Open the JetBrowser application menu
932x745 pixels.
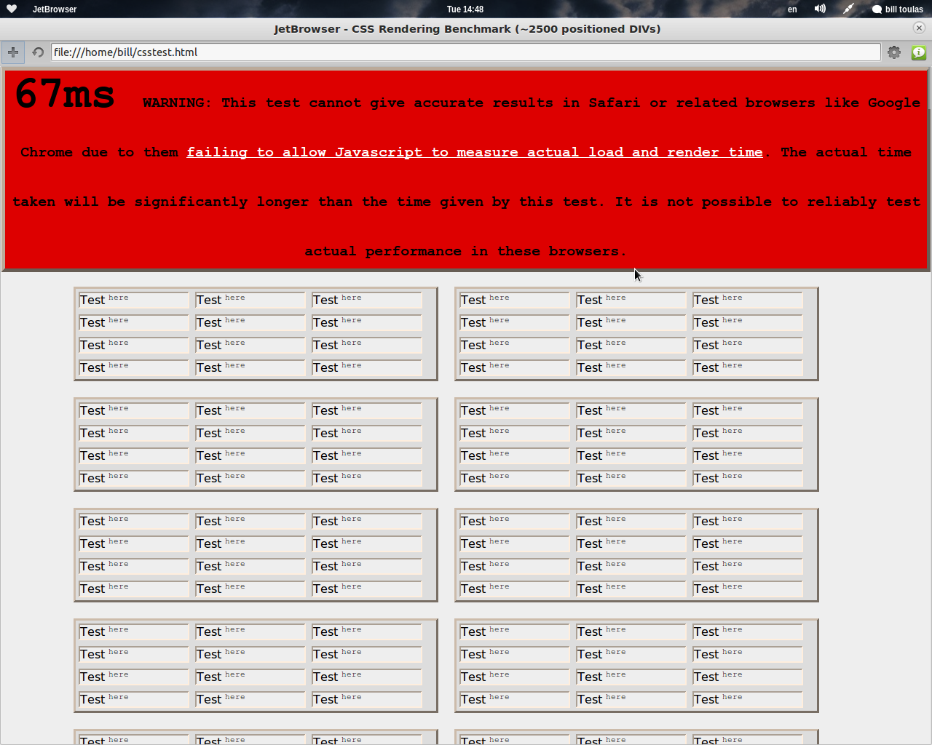pyautogui.click(x=55, y=9)
